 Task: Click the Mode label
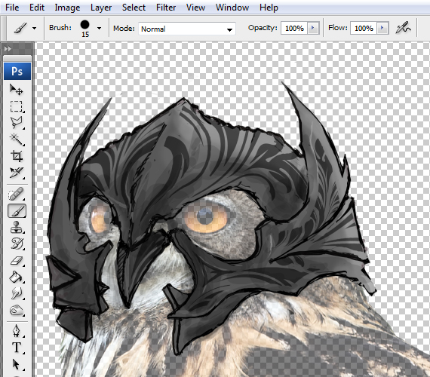click(x=124, y=28)
